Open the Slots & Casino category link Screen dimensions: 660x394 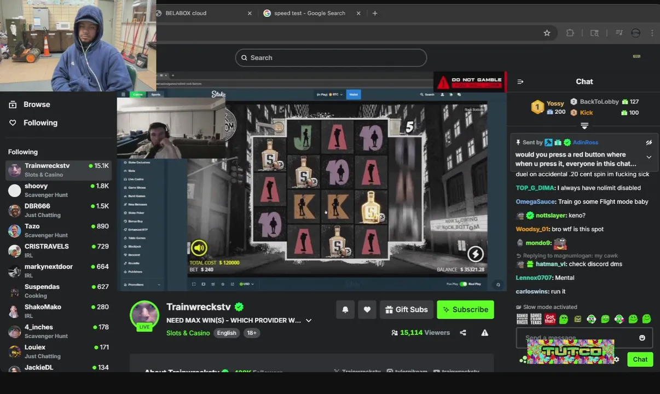tap(188, 333)
